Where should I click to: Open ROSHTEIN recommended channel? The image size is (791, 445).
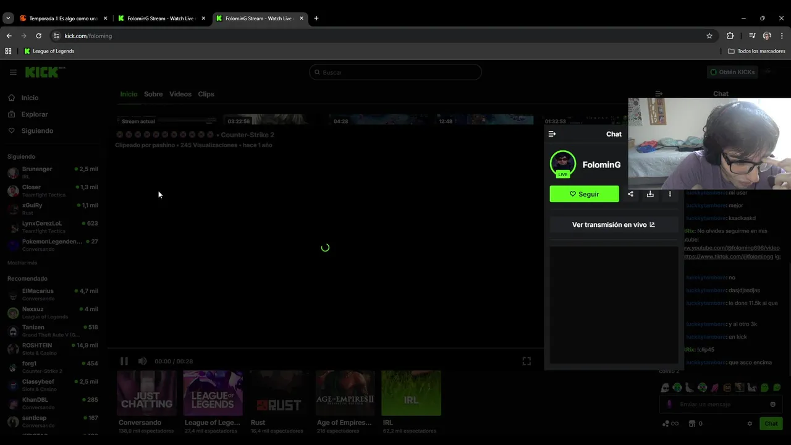click(53, 349)
